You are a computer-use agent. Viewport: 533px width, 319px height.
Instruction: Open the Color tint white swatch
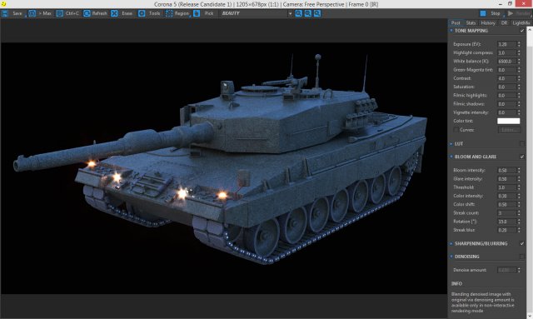point(509,121)
